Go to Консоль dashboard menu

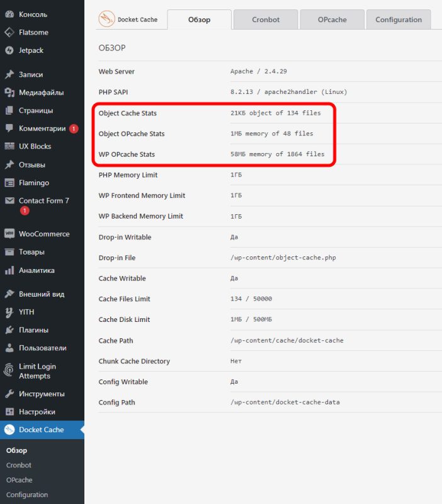(33, 14)
